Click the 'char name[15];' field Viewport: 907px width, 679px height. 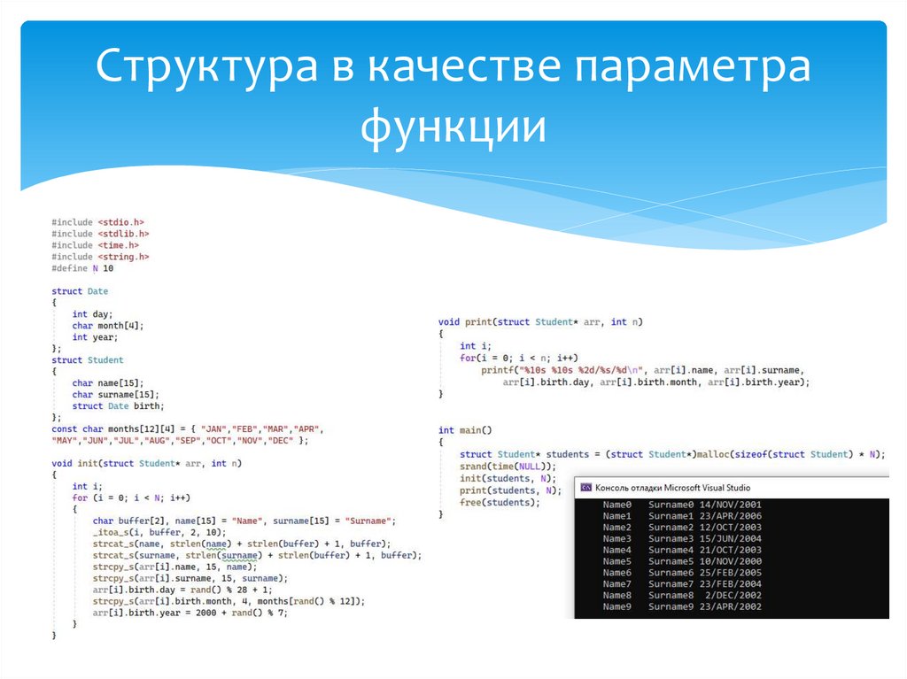pyautogui.click(x=107, y=382)
